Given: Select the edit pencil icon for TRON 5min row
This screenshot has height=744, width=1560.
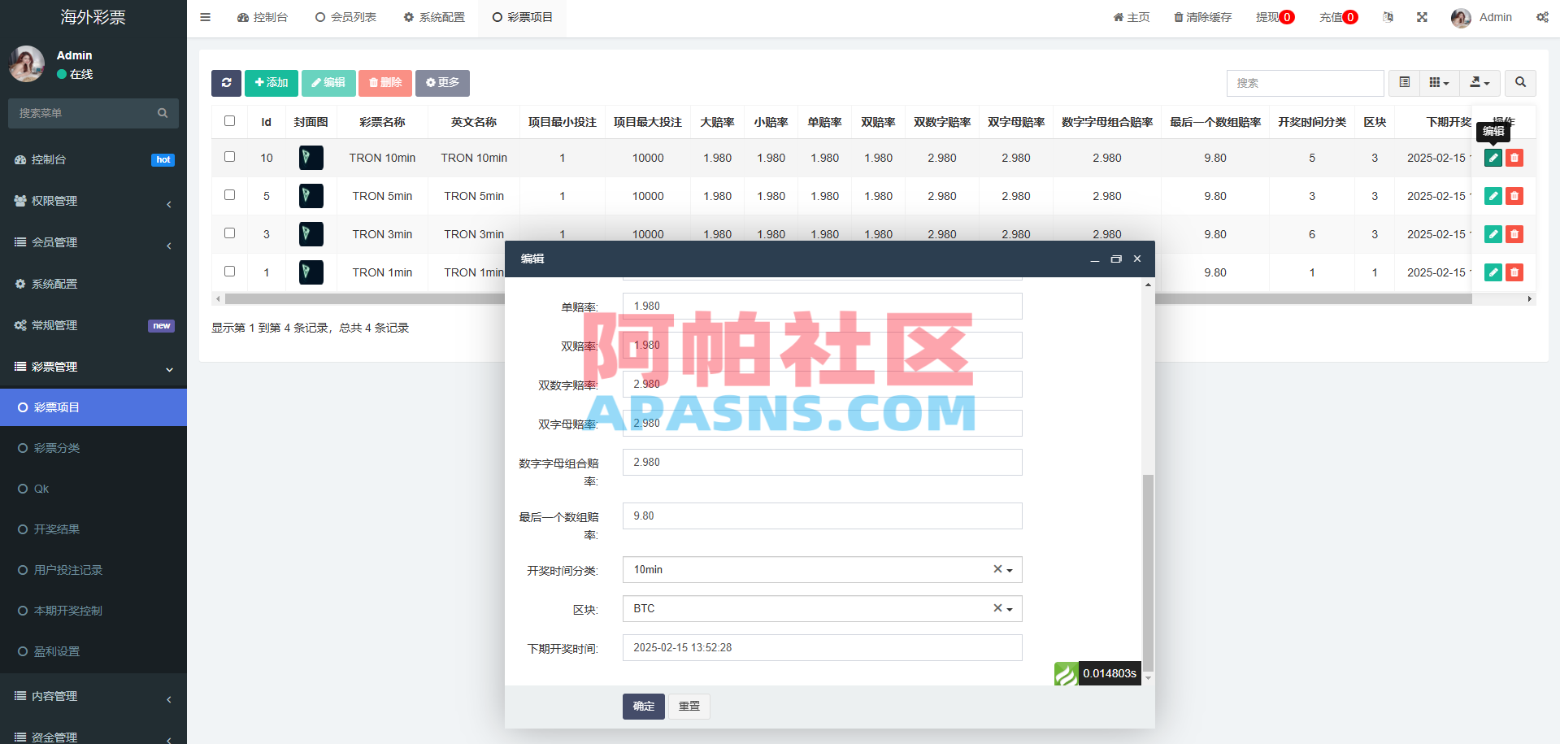Looking at the screenshot, I should pos(1493,196).
